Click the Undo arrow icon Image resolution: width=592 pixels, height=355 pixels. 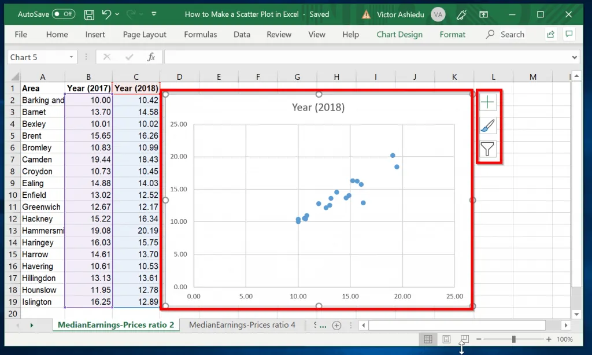(x=106, y=14)
